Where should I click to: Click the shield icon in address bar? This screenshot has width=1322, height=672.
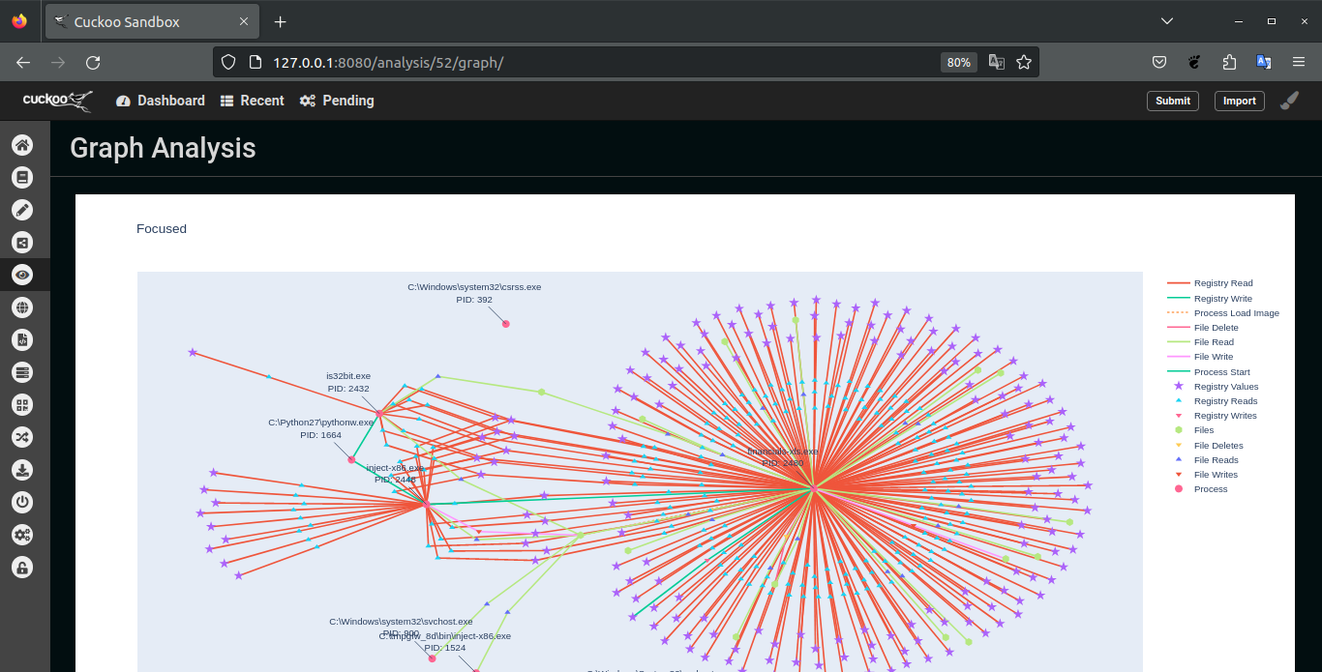(x=228, y=62)
